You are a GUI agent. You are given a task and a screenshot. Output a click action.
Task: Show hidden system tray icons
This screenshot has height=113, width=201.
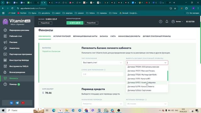pyautogui.click(x=160, y=110)
